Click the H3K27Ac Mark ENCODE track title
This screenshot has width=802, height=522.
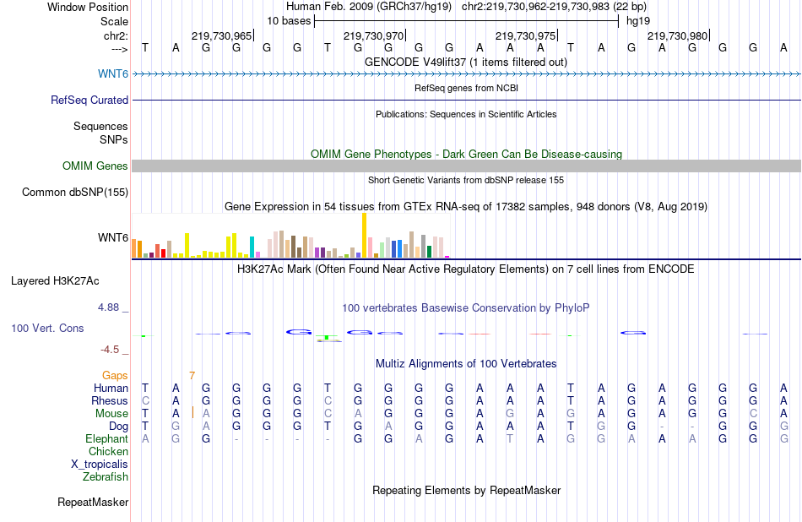466,269
